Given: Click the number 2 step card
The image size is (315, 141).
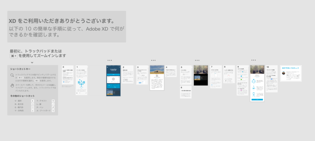Looking at the screenshot, I should (x=128, y=74).
